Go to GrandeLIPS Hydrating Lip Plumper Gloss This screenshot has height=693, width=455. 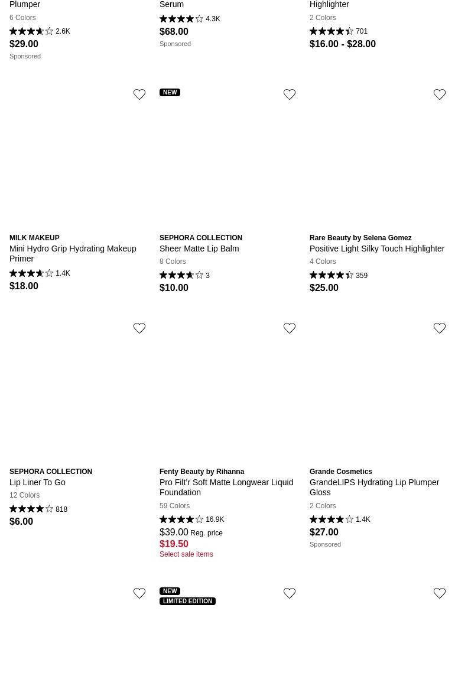click(374, 487)
